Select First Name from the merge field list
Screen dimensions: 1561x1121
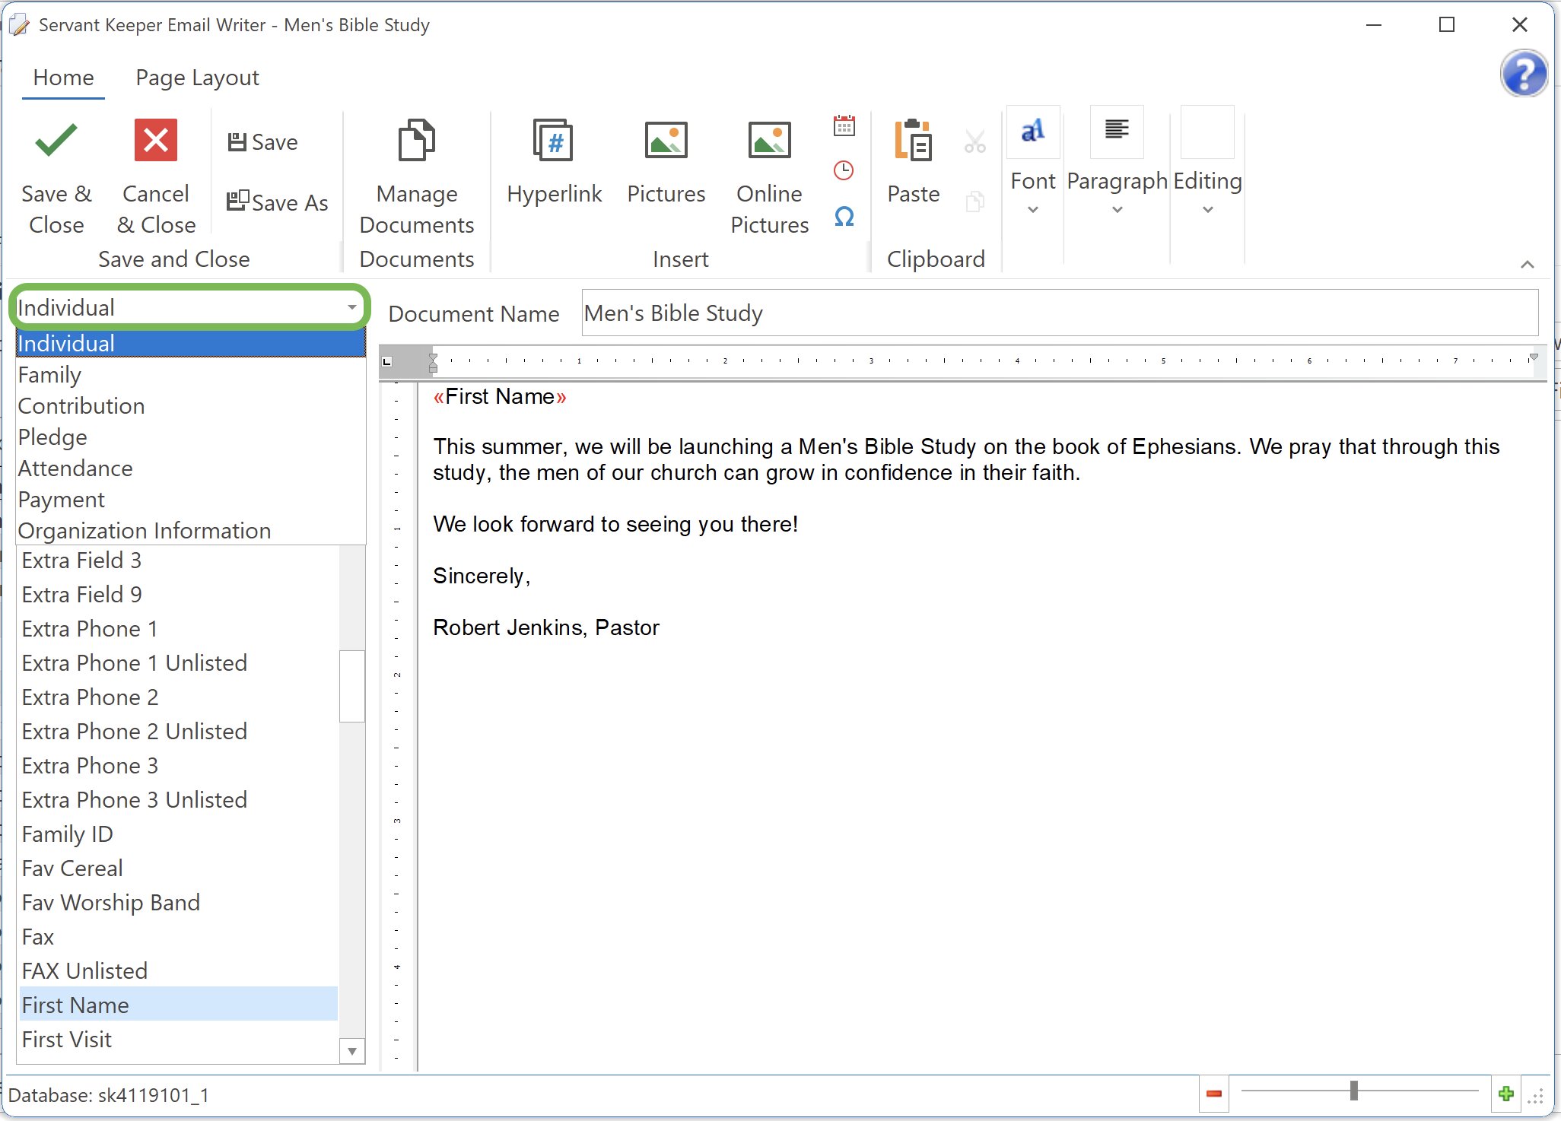tap(75, 1005)
